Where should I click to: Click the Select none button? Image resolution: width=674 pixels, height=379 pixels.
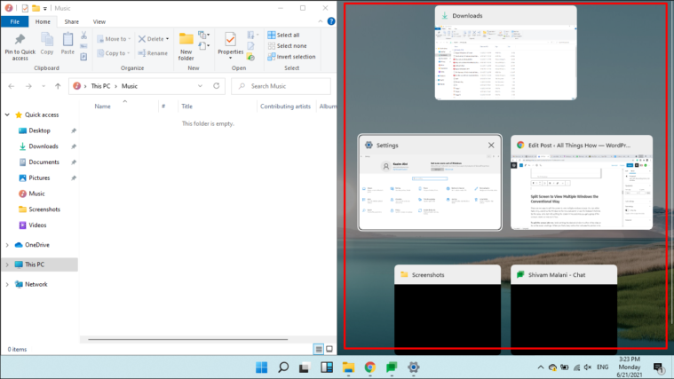(287, 45)
